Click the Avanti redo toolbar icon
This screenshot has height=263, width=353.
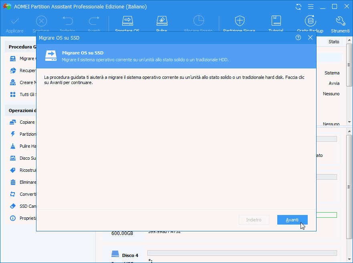point(94,21)
